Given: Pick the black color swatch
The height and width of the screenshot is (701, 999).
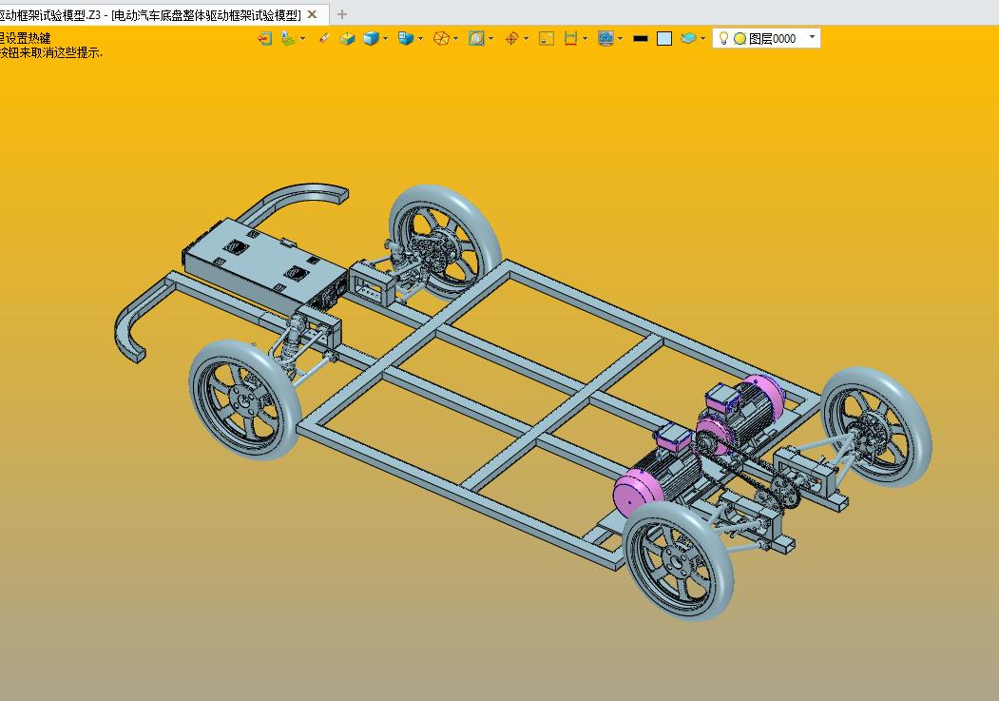Looking at the screenshot, I should point(641,38).
